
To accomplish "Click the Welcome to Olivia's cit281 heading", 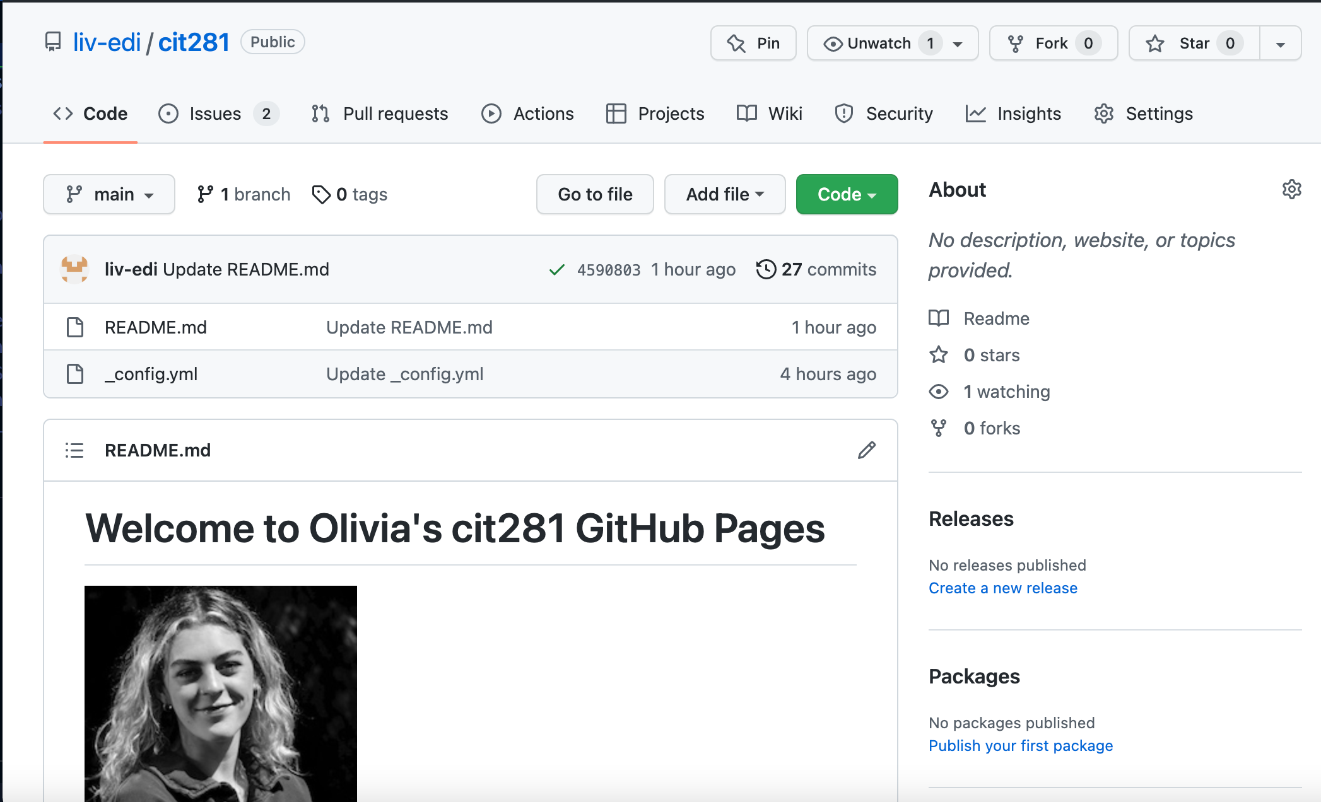I will (455, 528).
